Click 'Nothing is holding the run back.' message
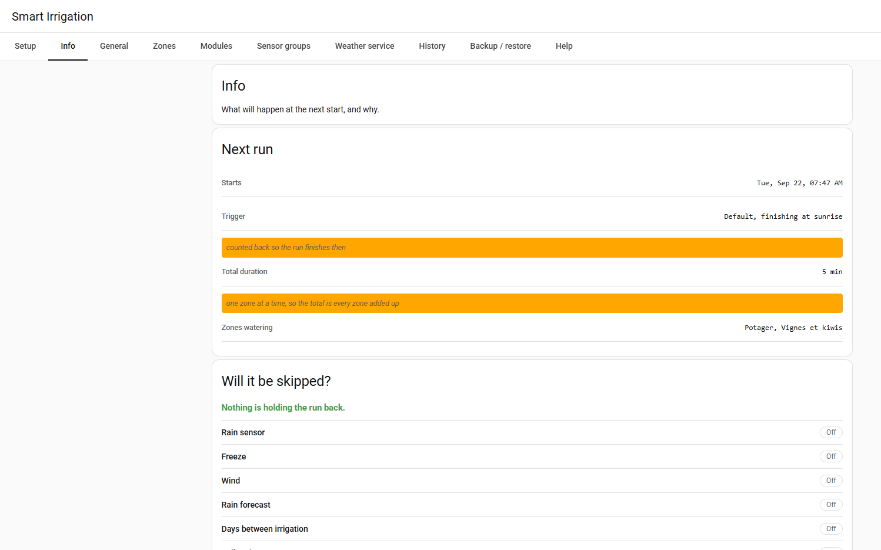881x550 pixels. click(283, 408)
